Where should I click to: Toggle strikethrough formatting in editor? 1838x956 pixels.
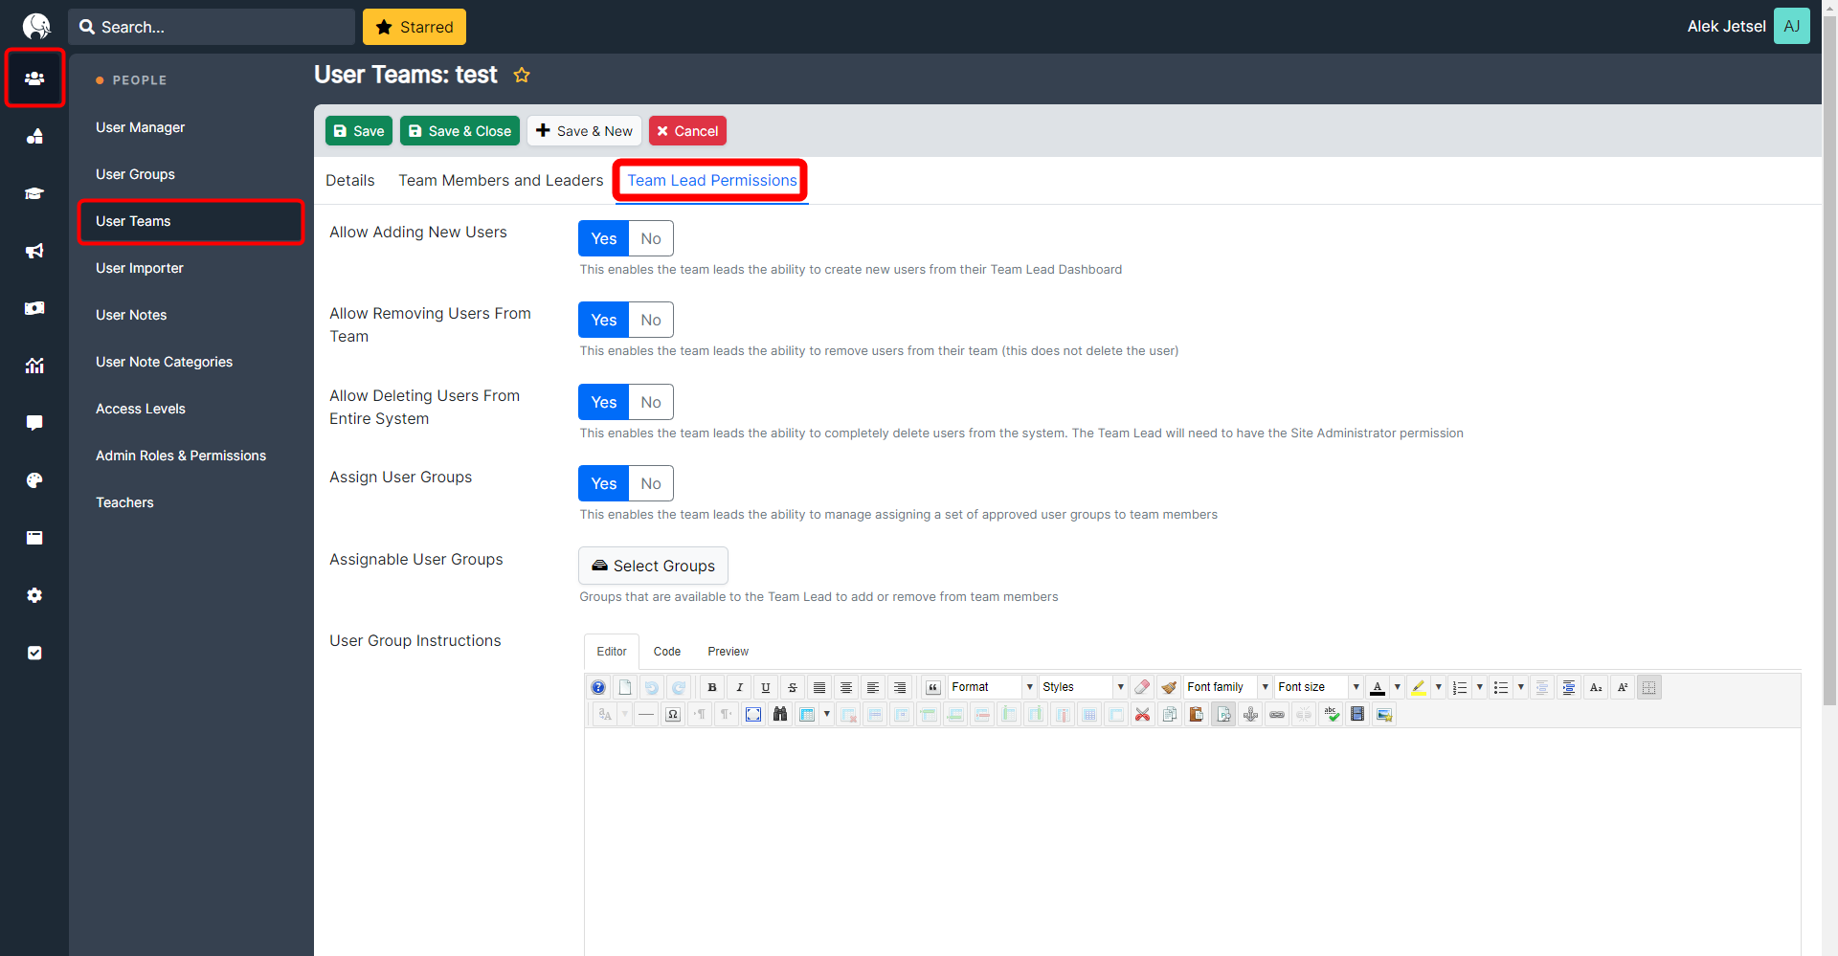coord(793,687)
